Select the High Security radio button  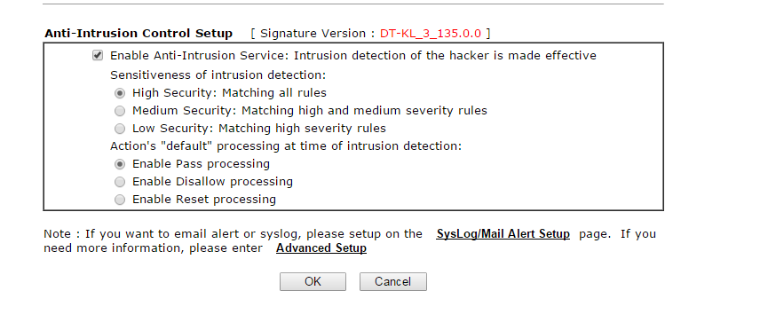pos(120,93)
